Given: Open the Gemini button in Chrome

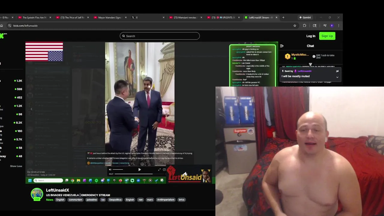Looking at the screenshot, I should [x=305, y=17].
